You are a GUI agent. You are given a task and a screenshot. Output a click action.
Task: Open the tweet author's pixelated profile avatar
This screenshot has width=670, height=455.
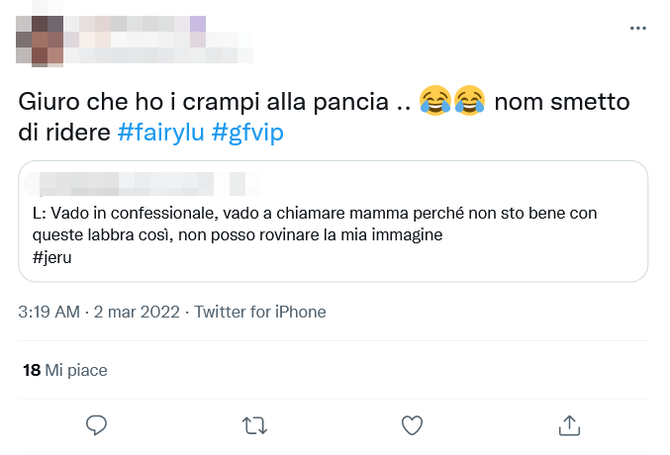pyautogui.click(x=40, y=41)
